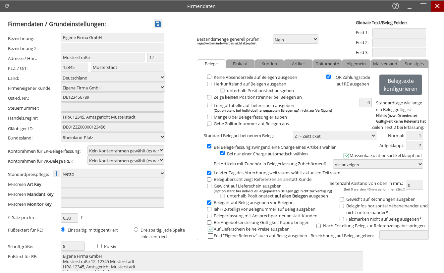Minimize the Firmendaten window
444x273 pixels.
[x=410, y=6]
